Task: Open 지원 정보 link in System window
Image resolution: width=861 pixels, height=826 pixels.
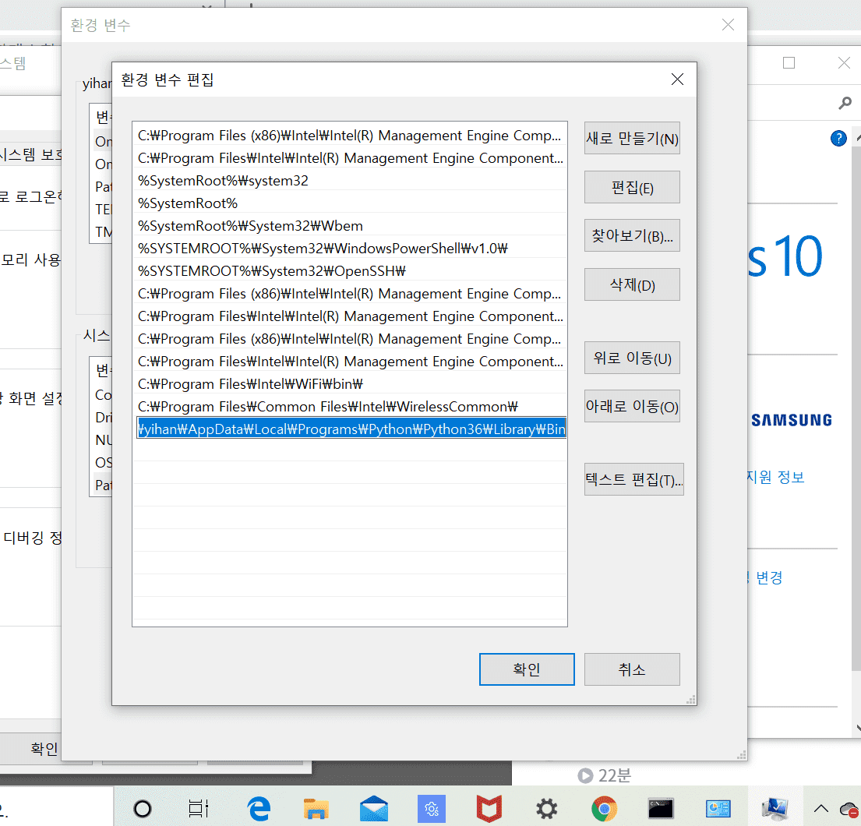Action: 775,477
